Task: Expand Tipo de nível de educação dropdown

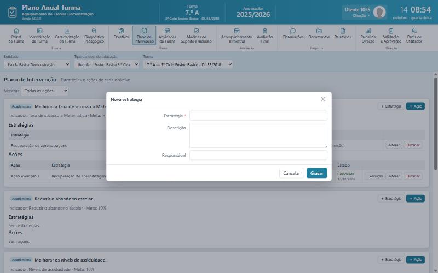Action: [107, 64]
